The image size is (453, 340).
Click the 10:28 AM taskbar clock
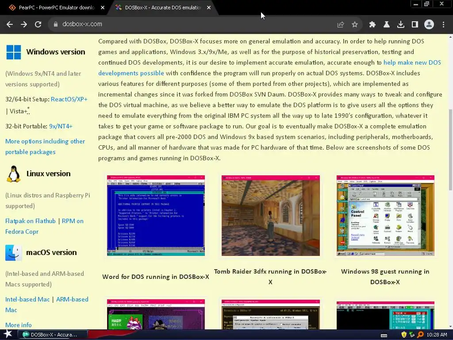click(x=437, y=335)
